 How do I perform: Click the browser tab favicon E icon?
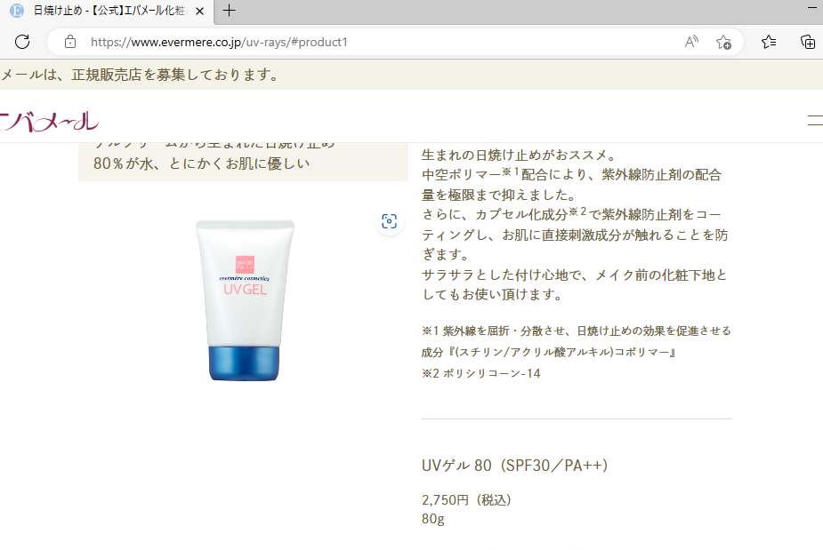pos(17,11)
